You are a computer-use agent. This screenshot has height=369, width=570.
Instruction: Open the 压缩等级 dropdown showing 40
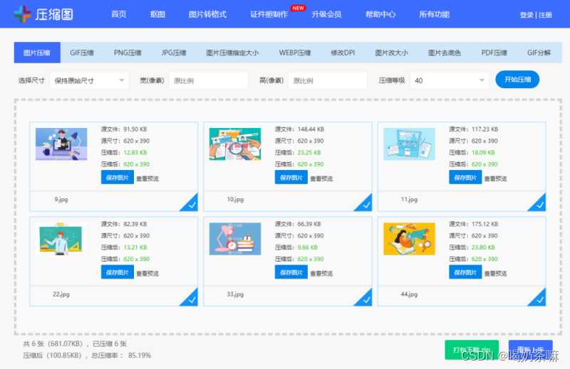pos(450,80)
